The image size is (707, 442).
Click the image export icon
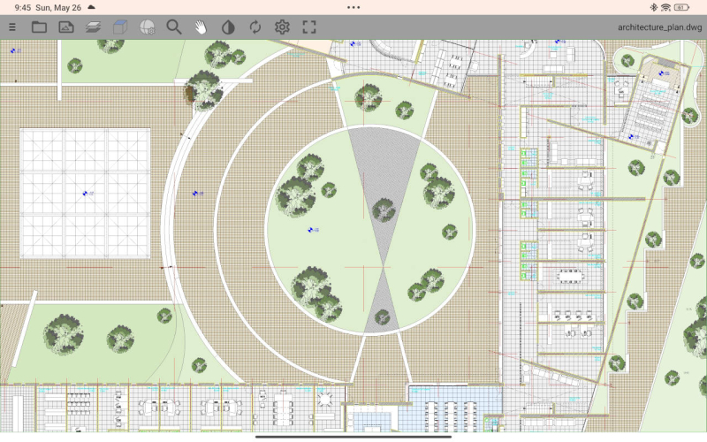(66, 27)
